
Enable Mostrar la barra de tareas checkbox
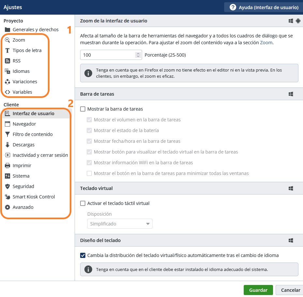83,109
